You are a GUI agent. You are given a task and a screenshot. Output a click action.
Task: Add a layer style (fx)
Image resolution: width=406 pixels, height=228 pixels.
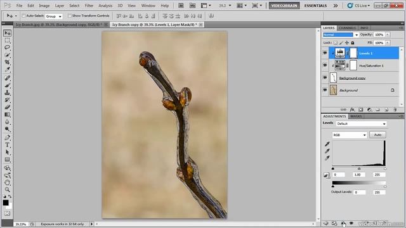(x=352, y=110)
